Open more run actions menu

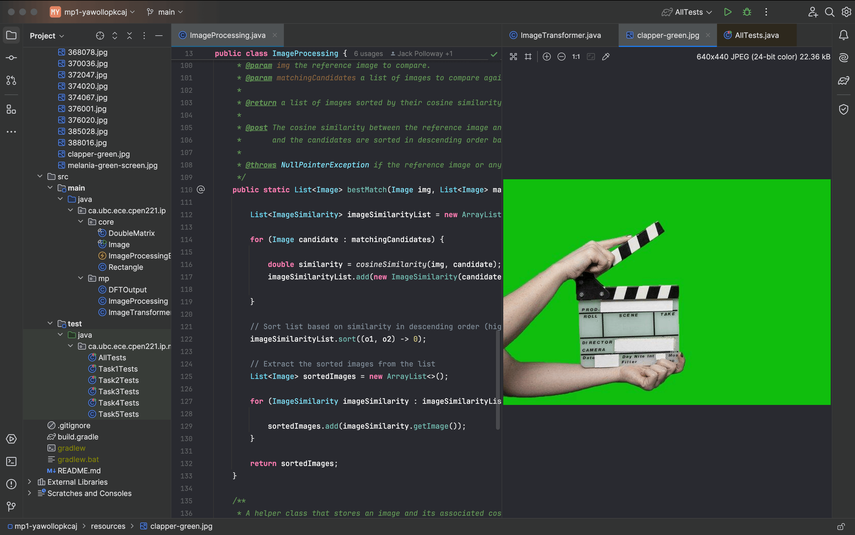click(x=766, y=12)
